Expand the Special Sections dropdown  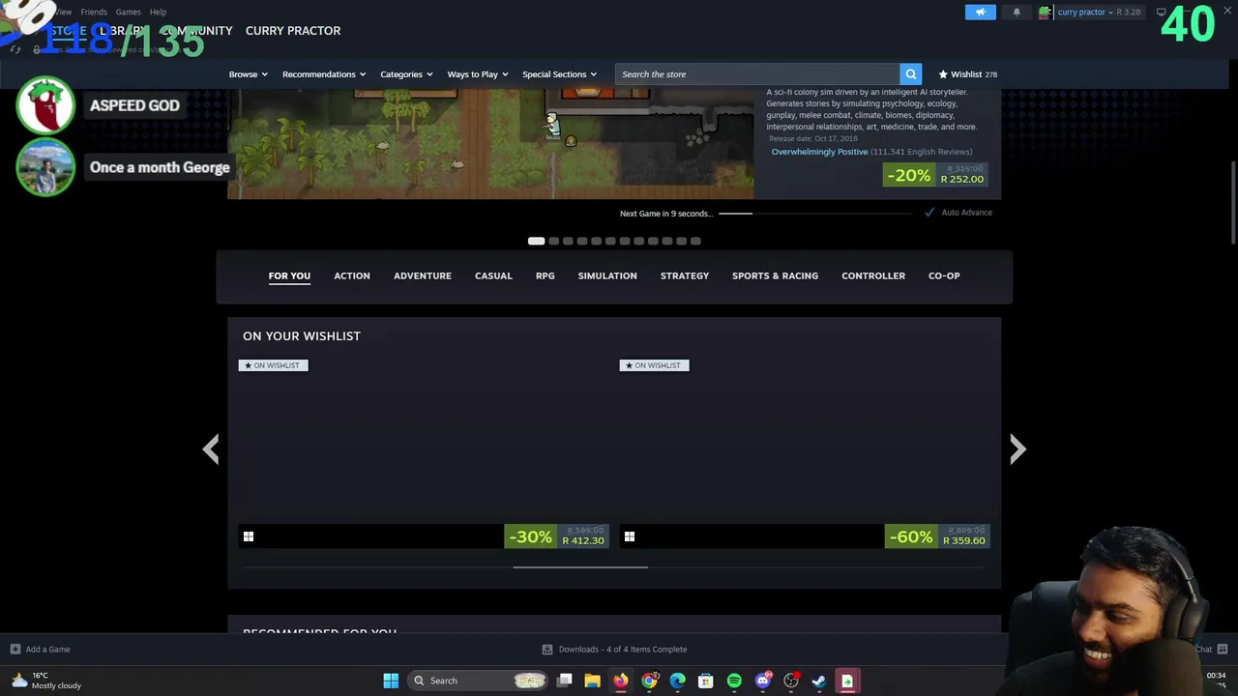point(559,74)
